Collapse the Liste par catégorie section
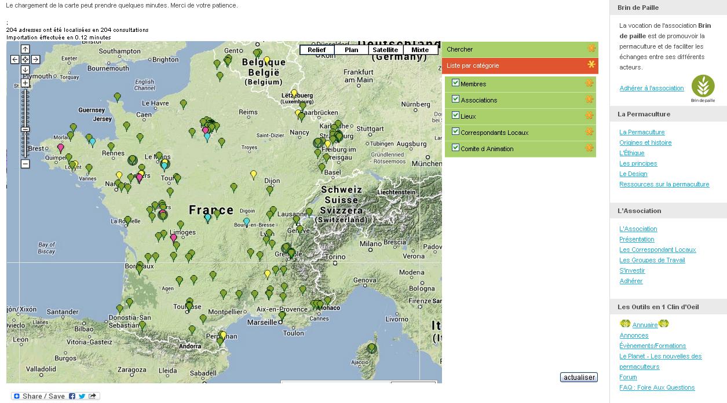727x403 pixels. (591, 65)
